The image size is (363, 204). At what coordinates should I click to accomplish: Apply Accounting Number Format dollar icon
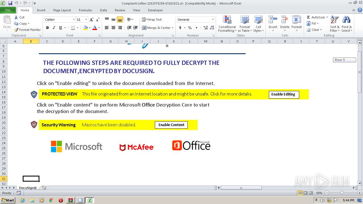(180, 28)
